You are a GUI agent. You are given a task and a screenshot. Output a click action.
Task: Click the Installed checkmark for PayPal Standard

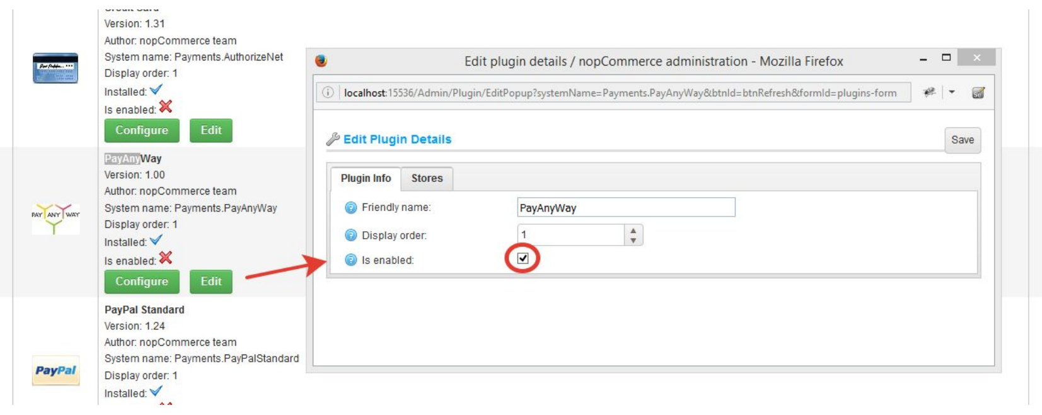pos(156,392)
